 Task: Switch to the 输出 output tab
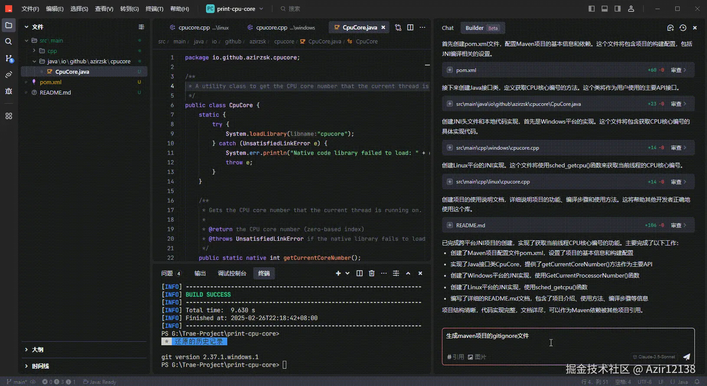(x=200, y=273)
